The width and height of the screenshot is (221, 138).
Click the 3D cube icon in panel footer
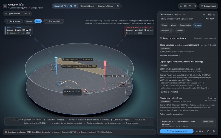pyautogui.click(x=208, y=131)
